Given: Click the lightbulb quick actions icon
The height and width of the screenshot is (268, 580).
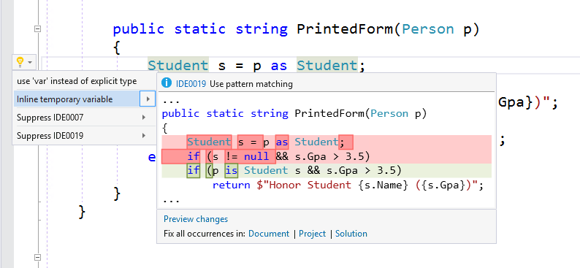Looking at the screenshot, I should [20, 61].
